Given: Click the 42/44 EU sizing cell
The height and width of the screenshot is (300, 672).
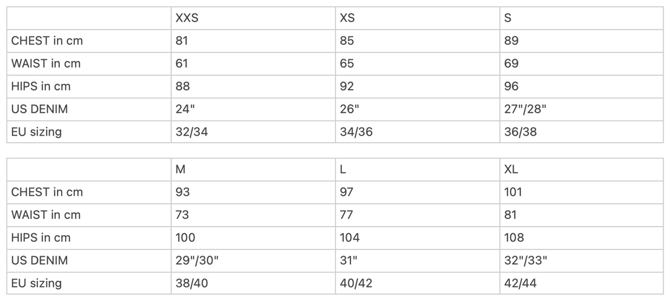Looking at the screenshot, I should (581, 283).
